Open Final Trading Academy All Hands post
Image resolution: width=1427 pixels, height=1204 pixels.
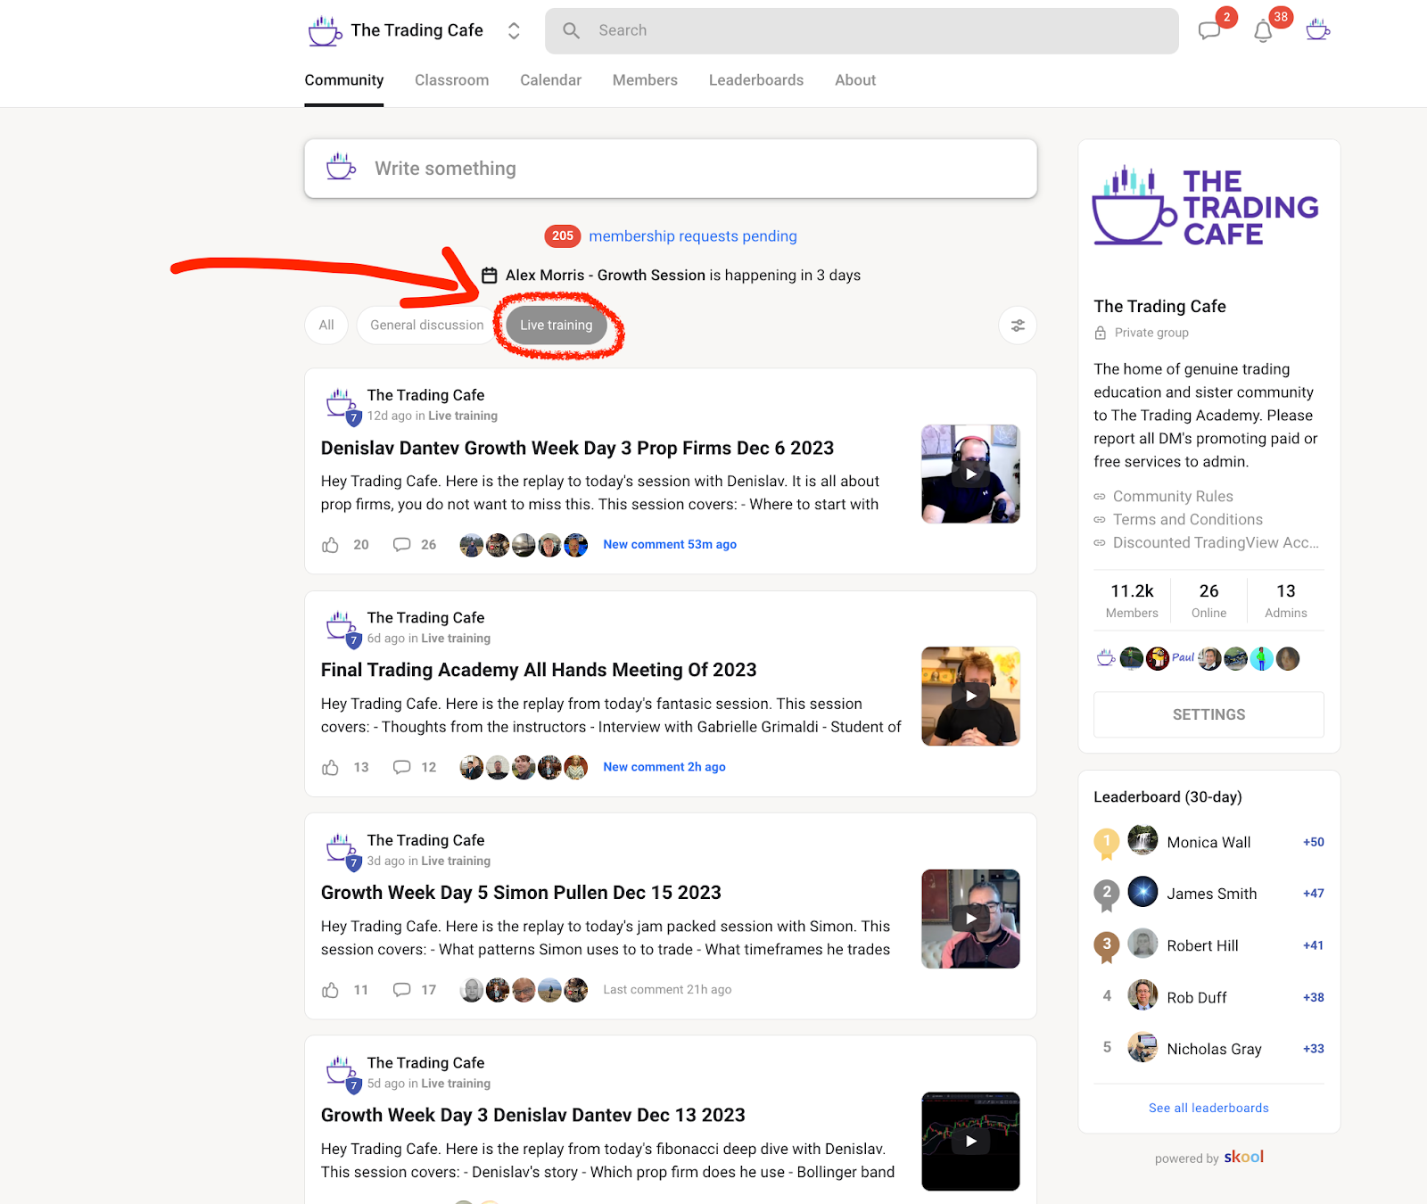pos(539,670)
